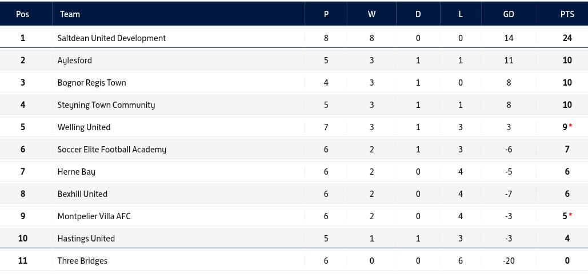This screenshot has height=274, width=588.
Task: Open the Steyning Town Community team page
Action: [106, 105]
